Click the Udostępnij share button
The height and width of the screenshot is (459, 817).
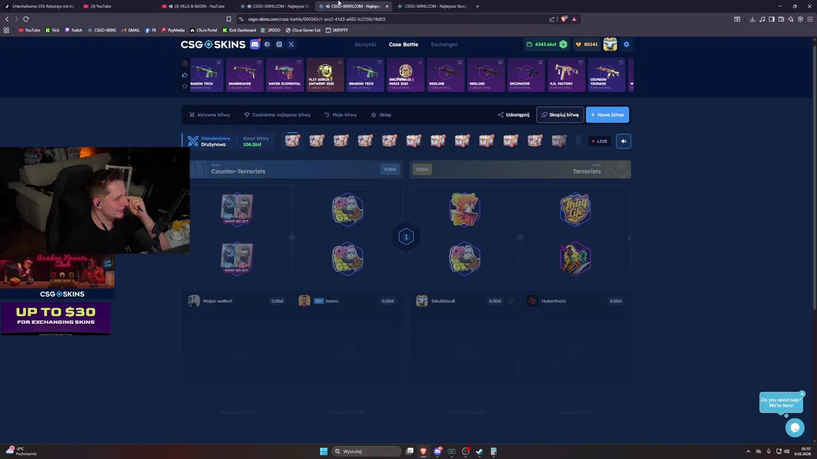[514, 115]
